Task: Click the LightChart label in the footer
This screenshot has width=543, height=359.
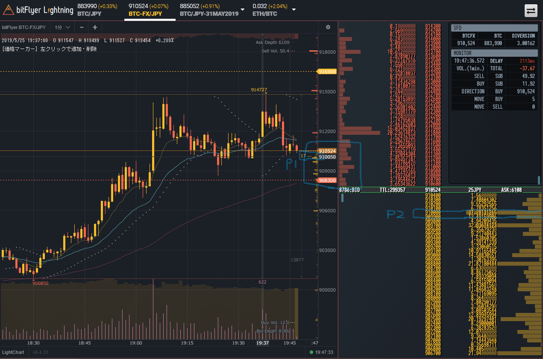Action: click(13, 352)
